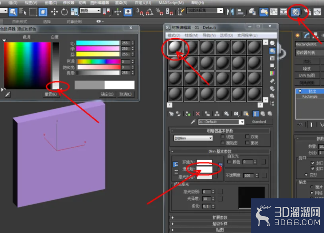Open the Material Editor toolbar icon
The image size is (324, 233).
(x=295, y=12)
